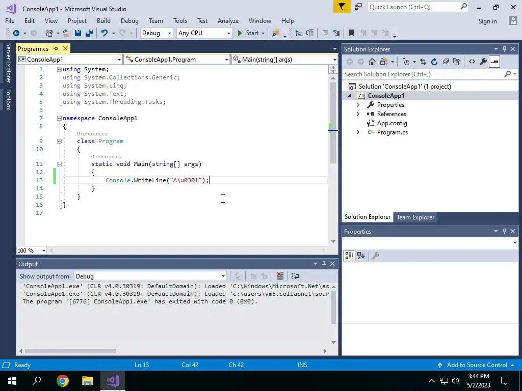Image resolution: width=522 pixels, height=391 pixels.
Task: Toggle auto-hide pin on Output panel
Action: pyautogui.click(x=324, y=264)
